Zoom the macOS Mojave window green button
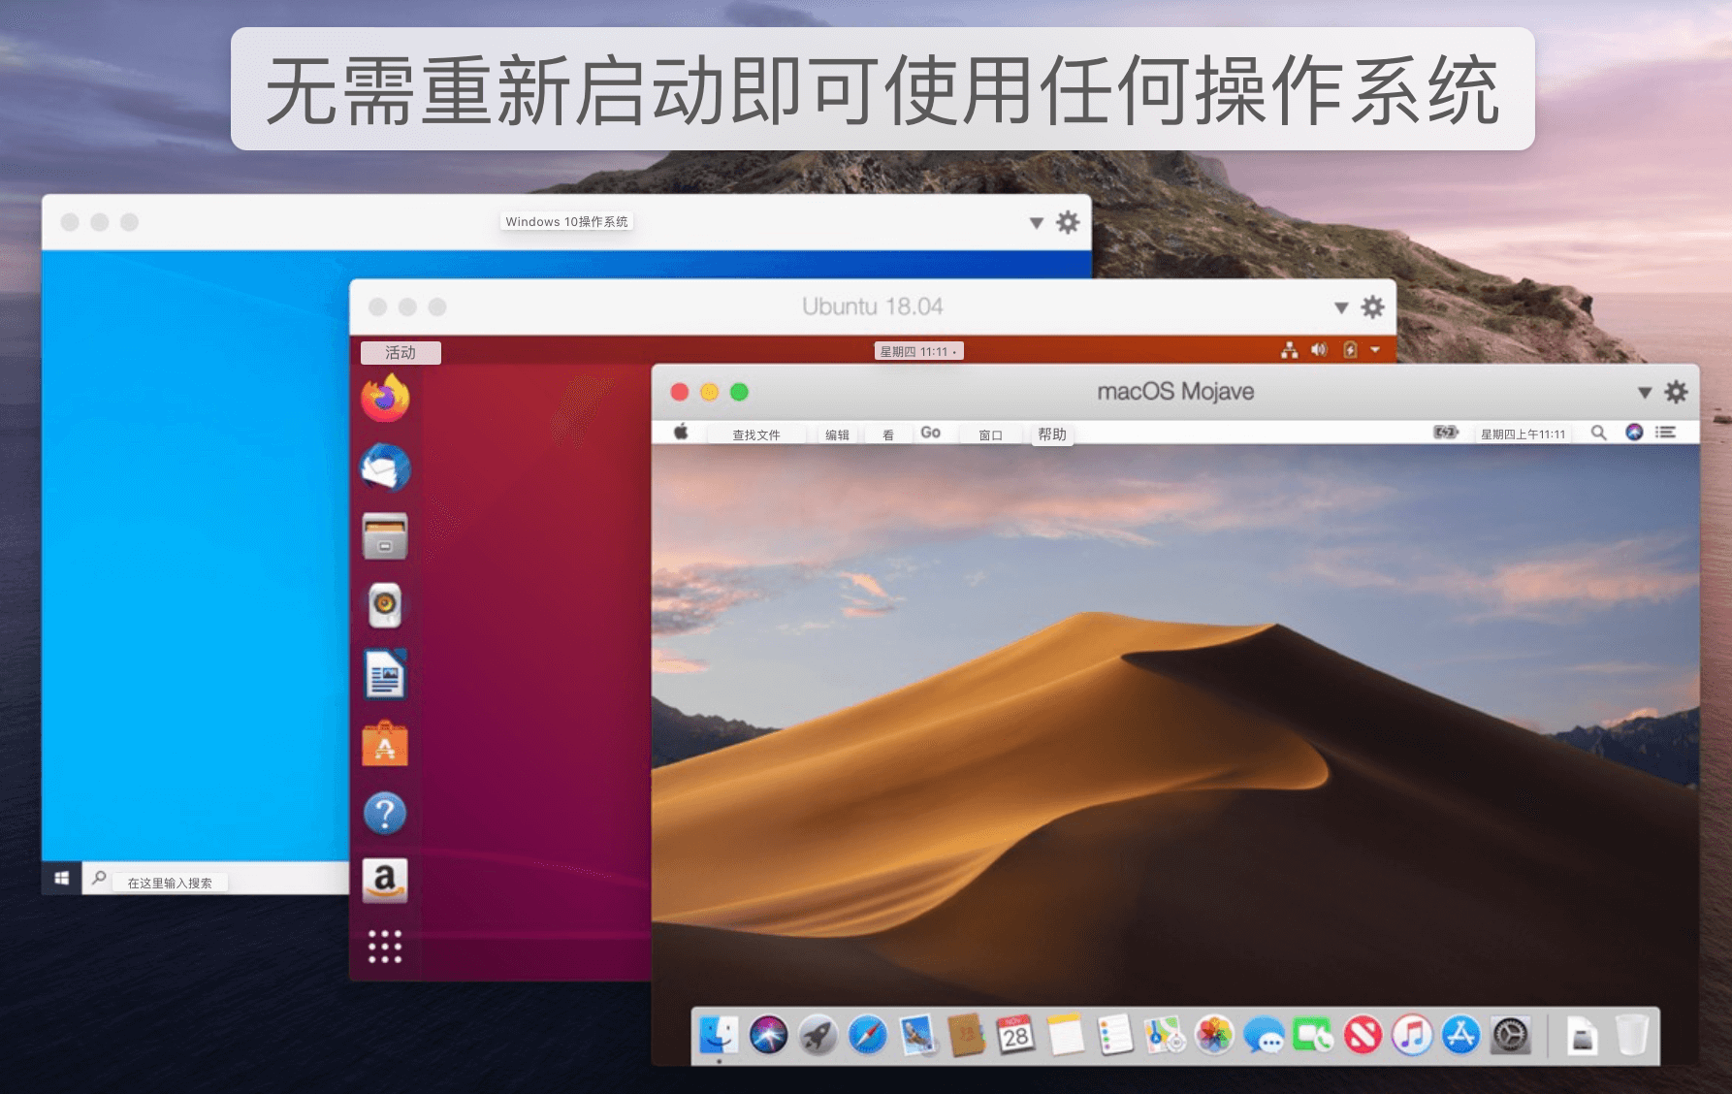The width and height of the screenshot is (1732, 1094). [739, 392]
